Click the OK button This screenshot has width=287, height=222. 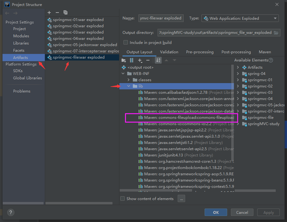coord(216,213)
